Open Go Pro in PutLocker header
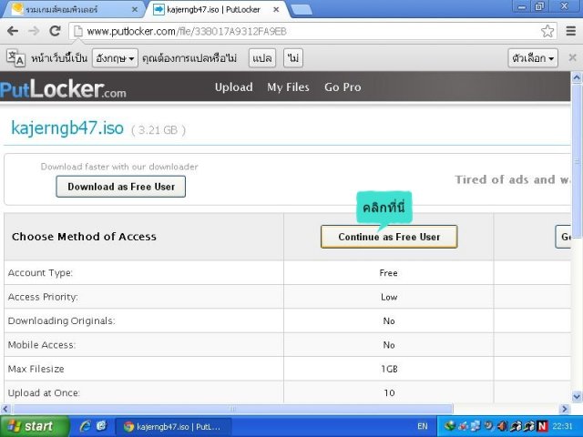This screenshot has height=437, width=583. (x=343, y=87)
